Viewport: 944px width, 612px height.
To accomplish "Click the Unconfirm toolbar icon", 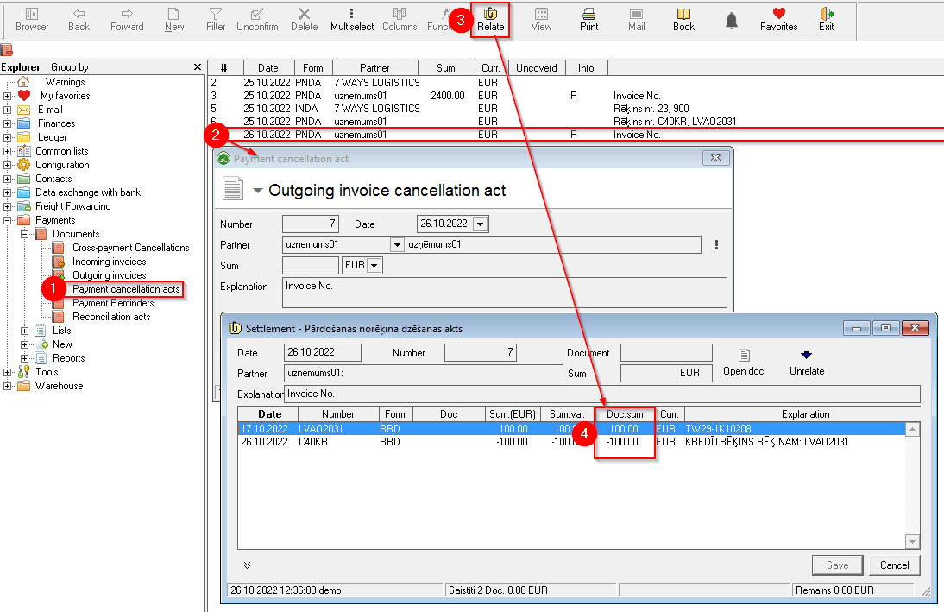I will (x=257, y=20).
